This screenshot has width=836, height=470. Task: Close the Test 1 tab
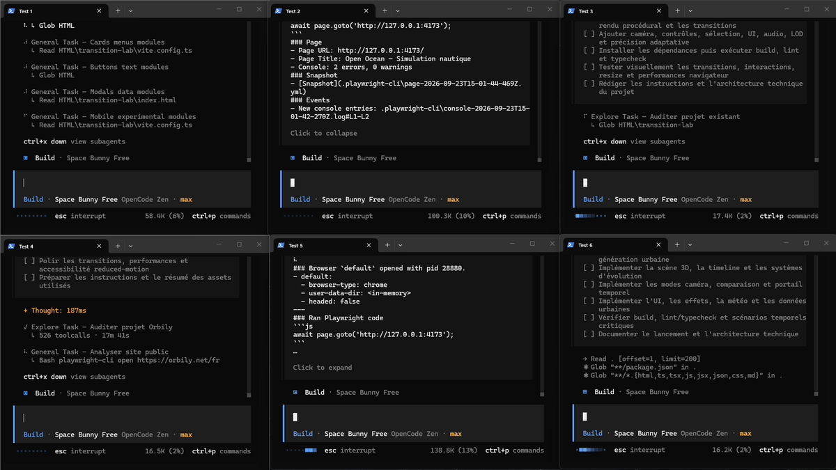(99, 11)
